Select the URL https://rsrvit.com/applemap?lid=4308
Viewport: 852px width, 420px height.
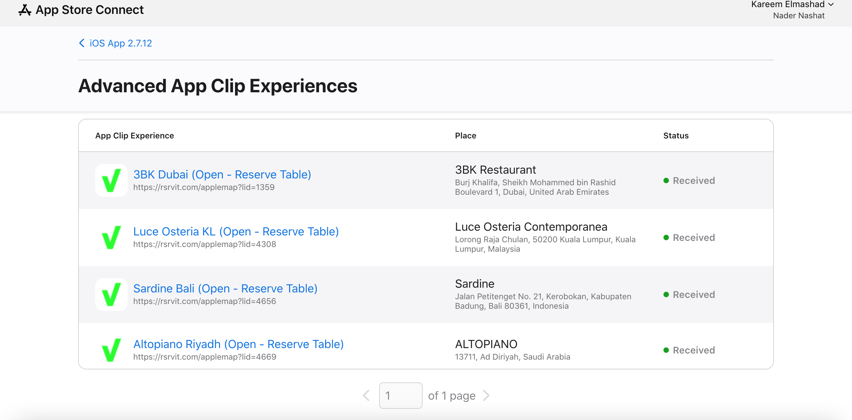coord(205,244)
